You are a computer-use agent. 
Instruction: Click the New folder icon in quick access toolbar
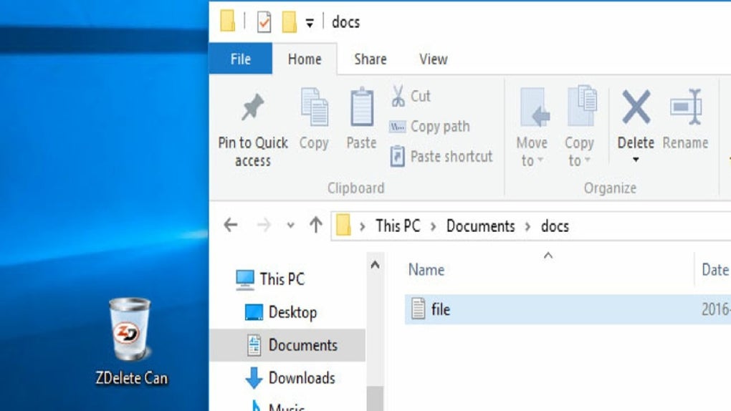click(289, 22)
